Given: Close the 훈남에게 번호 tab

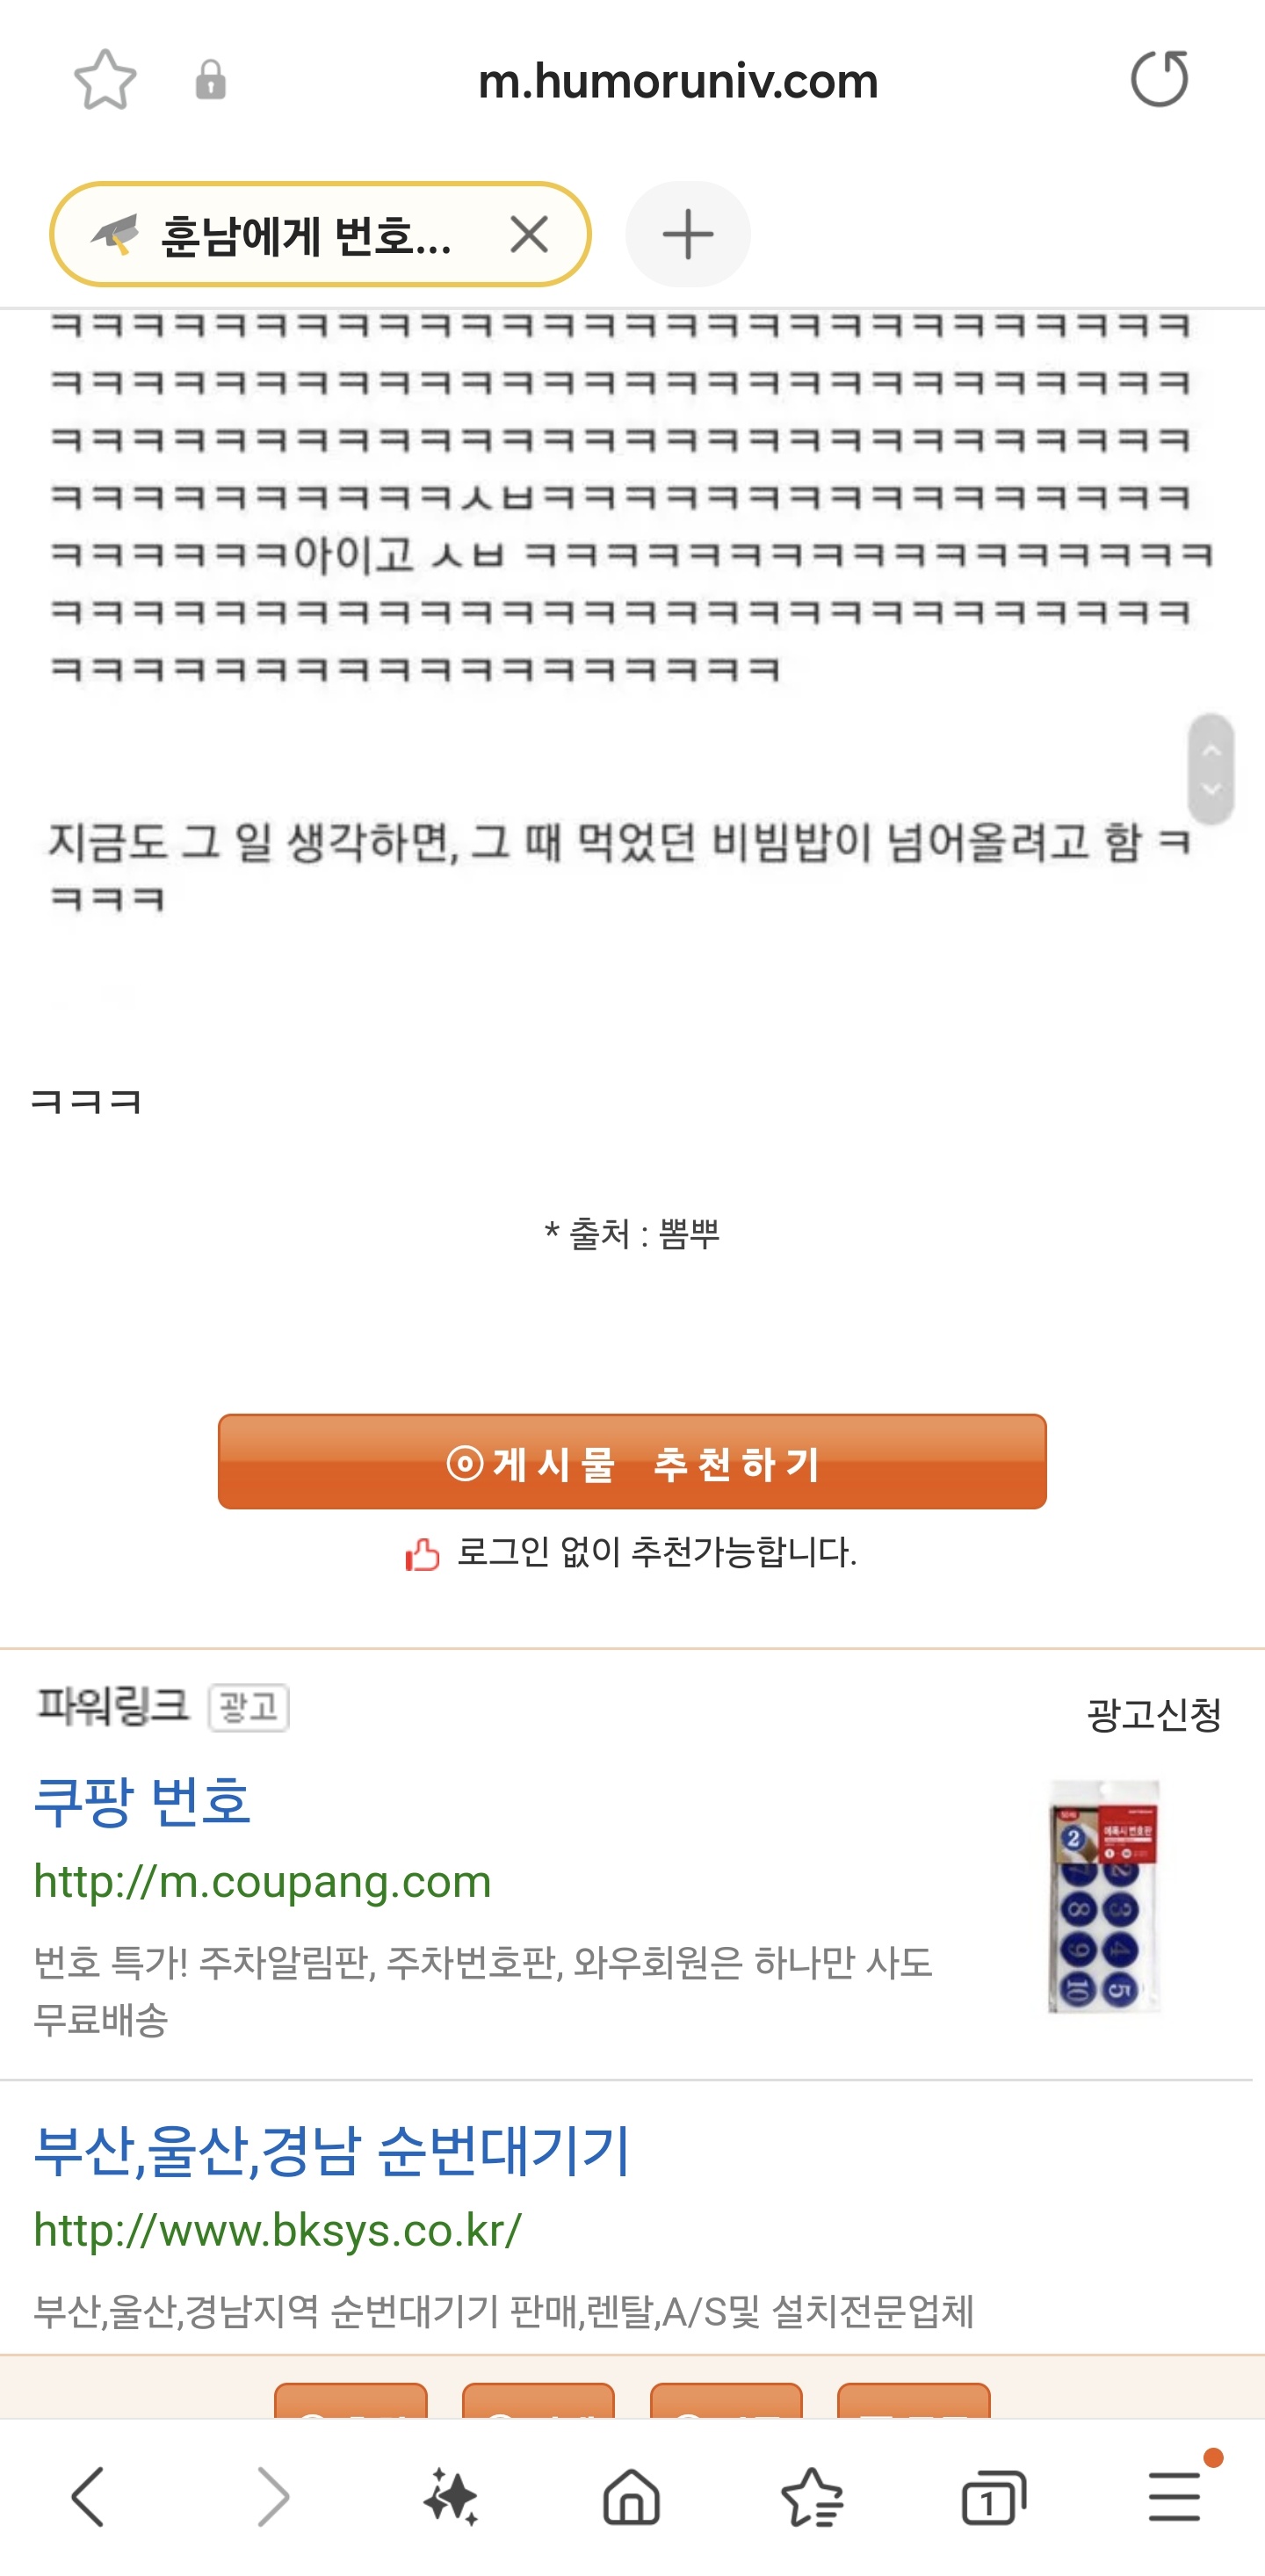Looking at the screenshot, I should coord(529,235).
